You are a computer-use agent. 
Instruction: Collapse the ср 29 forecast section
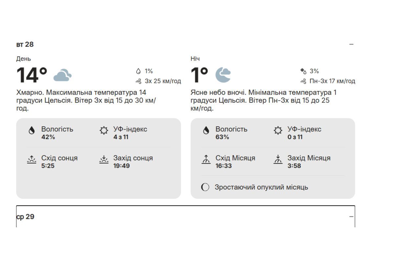point(351,217)
